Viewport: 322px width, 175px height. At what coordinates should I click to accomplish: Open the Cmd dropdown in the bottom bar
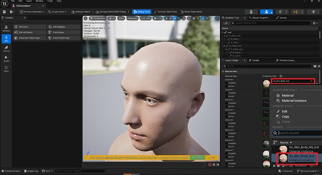tap(47, 171)
